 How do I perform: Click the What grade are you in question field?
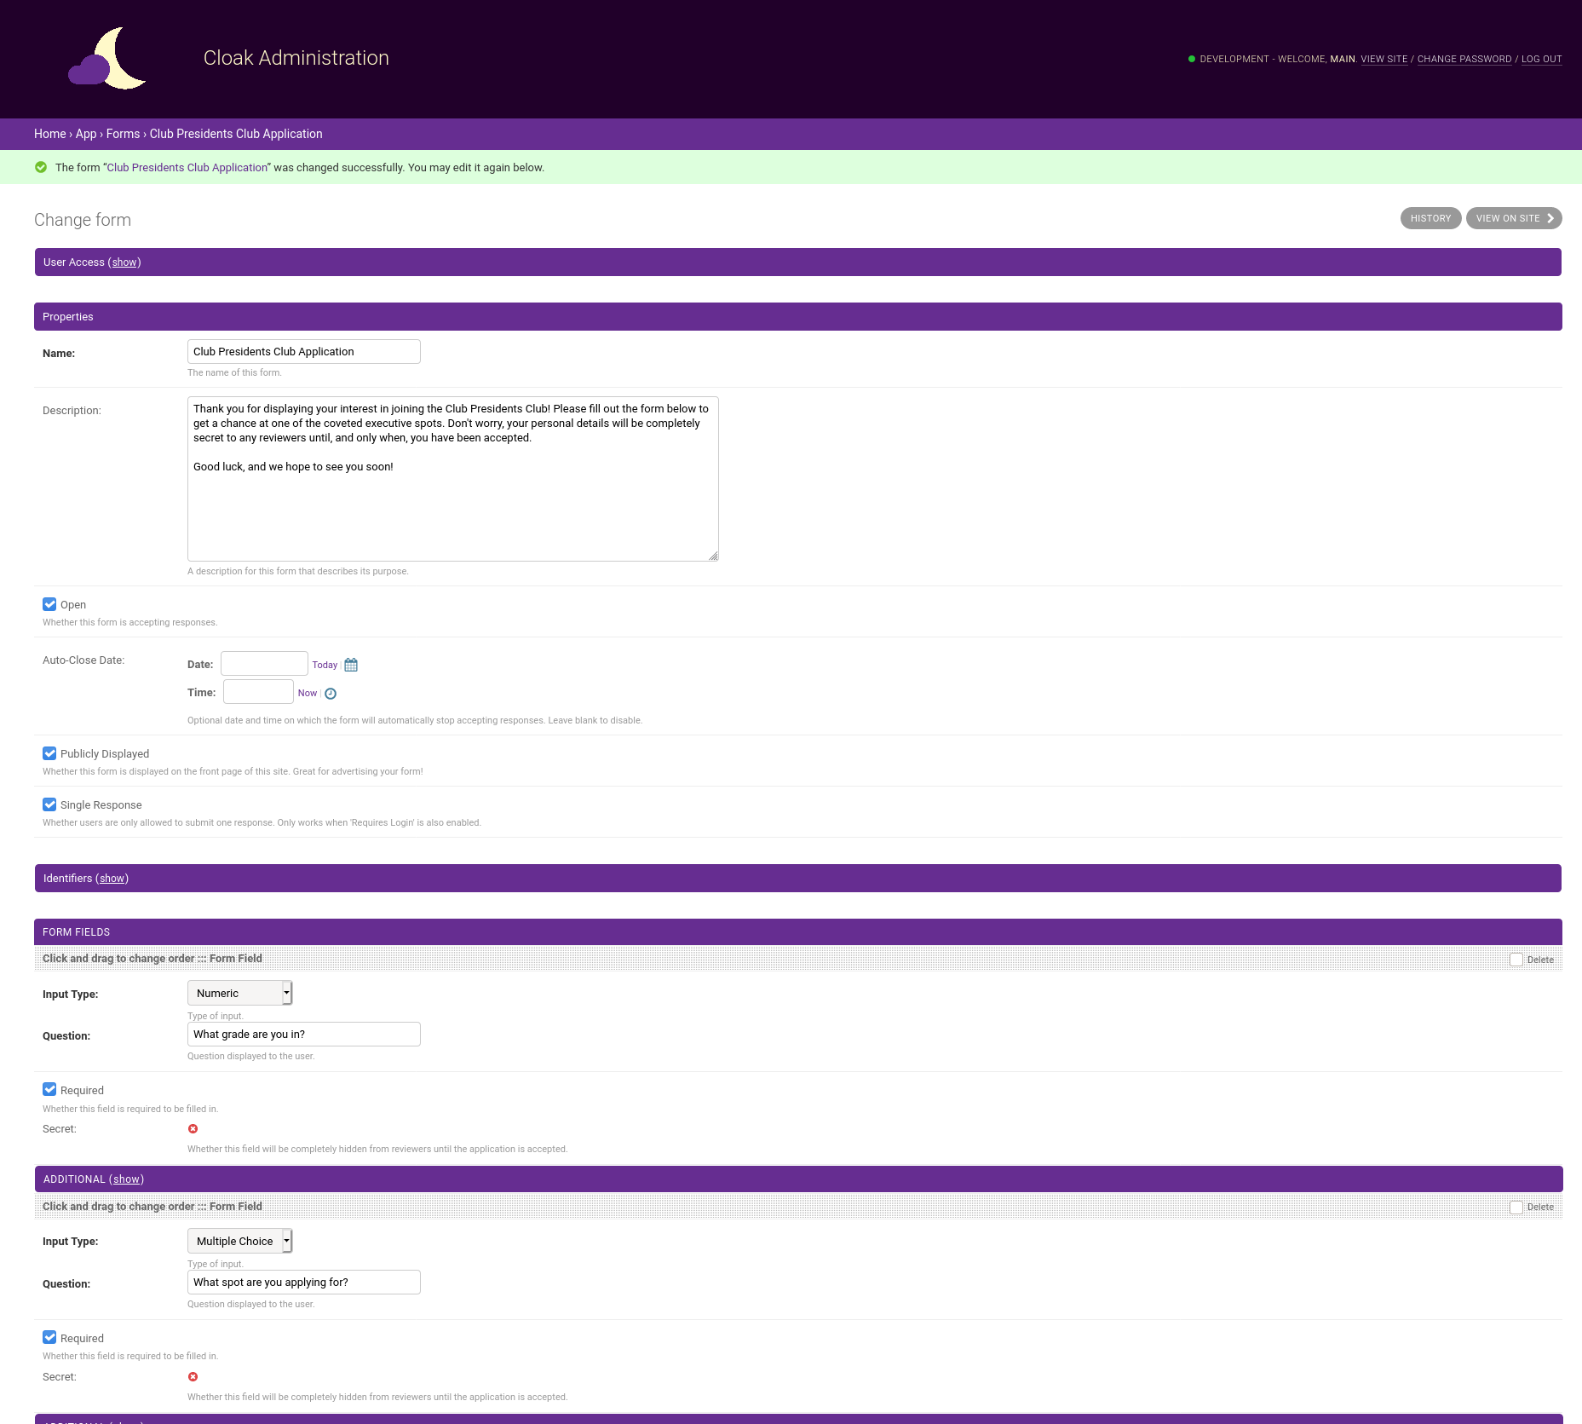tap(304, 1034)
